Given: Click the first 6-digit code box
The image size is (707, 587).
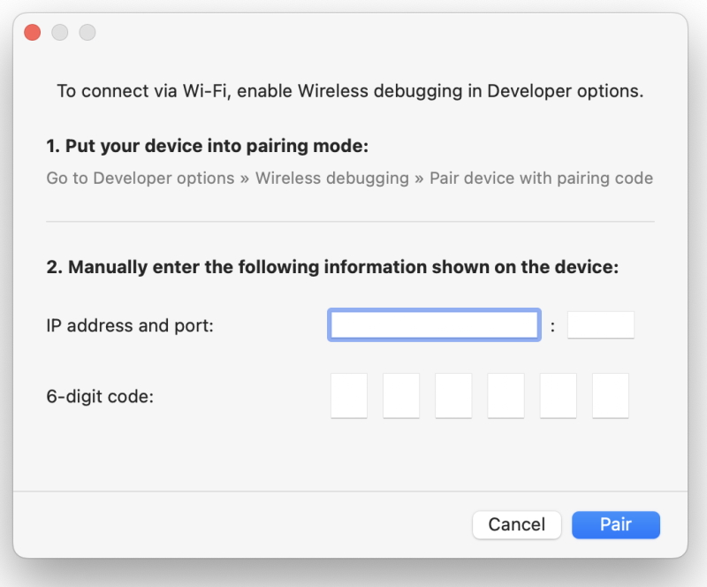Looking at the screenshot, I should point(349,396).
